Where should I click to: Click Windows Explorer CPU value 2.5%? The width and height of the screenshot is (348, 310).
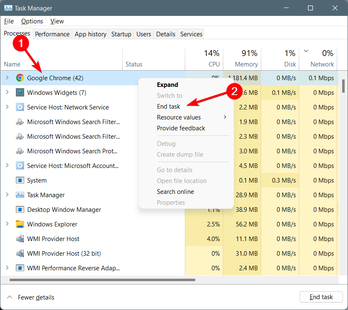point(213,224)
